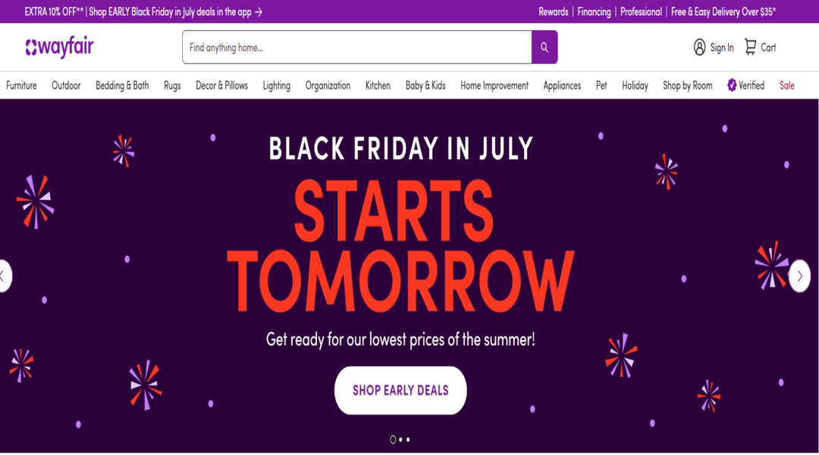Select the second carousel indicator dot

pyautogui.click(x=400, y=440)
